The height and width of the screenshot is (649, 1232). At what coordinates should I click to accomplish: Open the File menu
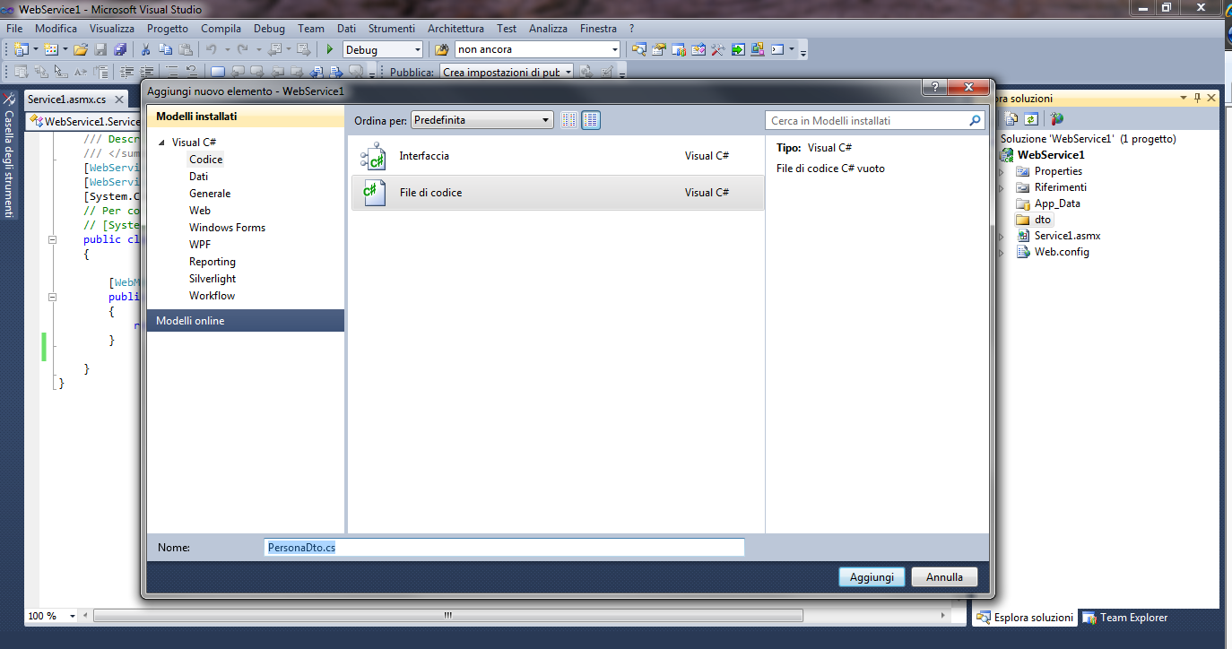click(14, 29)
